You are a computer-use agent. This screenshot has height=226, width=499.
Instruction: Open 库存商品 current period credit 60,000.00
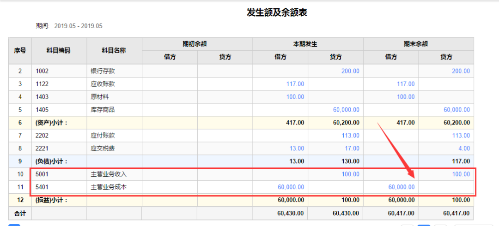click(346, 110)
